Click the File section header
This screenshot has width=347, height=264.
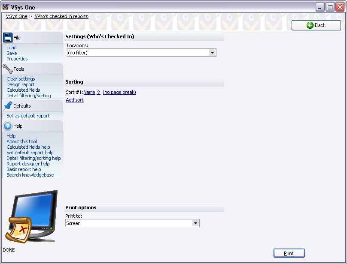coord(33,38)
